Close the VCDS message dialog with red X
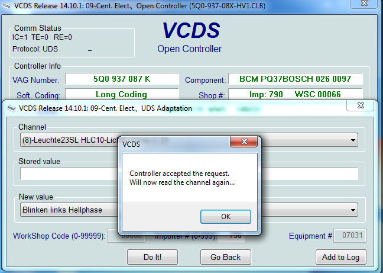This screenshot has height=273, width=383. click(x=244, y=142)
